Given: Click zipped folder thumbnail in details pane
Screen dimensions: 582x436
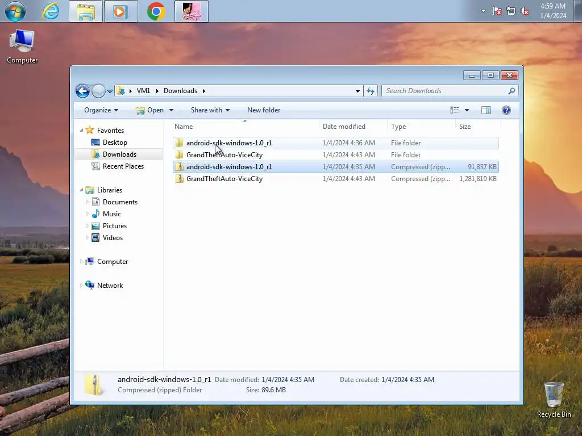Looking at the screenshot, I should [94, 384].
